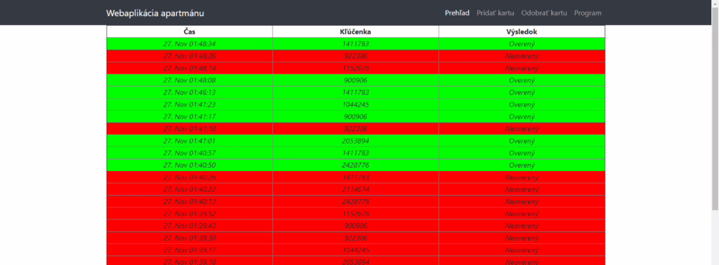Click the 01:40:50 time cell
Viewport: 719px width, 265px height.
click(190, 165)
